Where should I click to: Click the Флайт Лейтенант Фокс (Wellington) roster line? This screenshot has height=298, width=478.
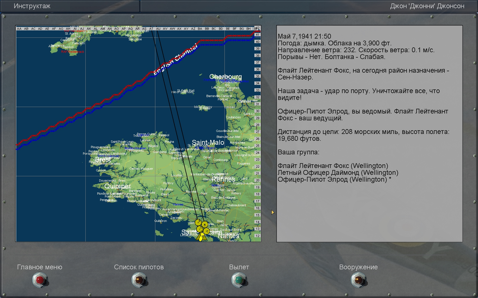click(333, 166)
